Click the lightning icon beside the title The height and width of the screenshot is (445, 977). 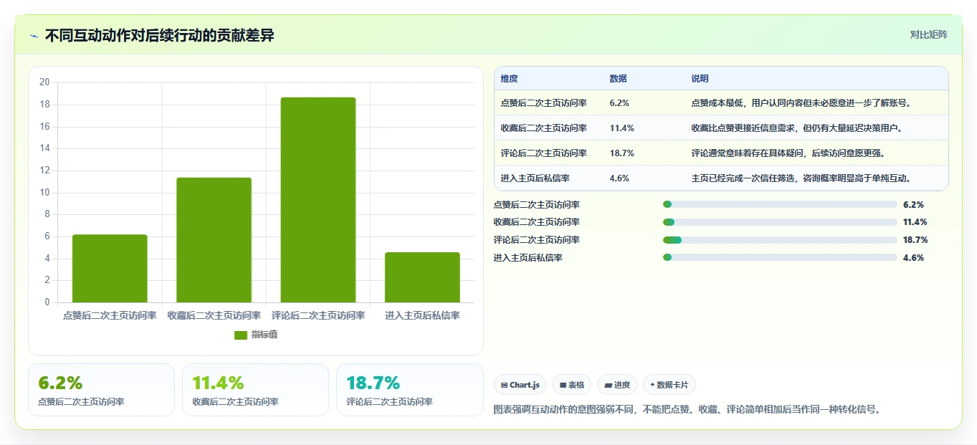(x=34, y=35)
